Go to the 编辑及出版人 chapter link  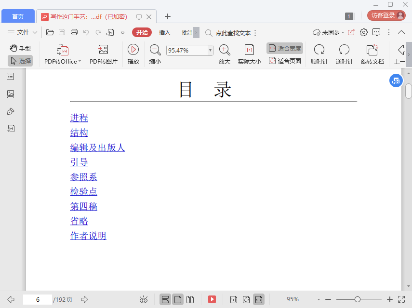pyautogui.click(x=97, y=147)
